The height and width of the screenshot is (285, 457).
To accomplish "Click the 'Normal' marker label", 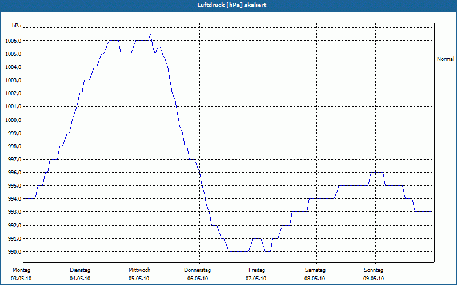I will pyautogui.click(x=446, y=59).
